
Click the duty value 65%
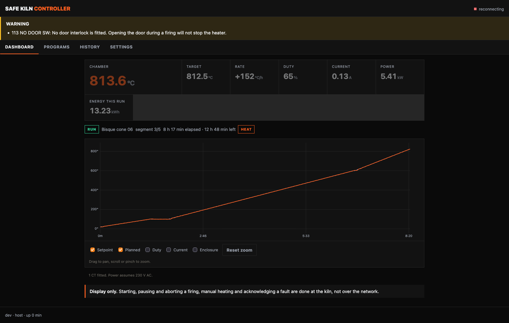click(x=290, y=76)
